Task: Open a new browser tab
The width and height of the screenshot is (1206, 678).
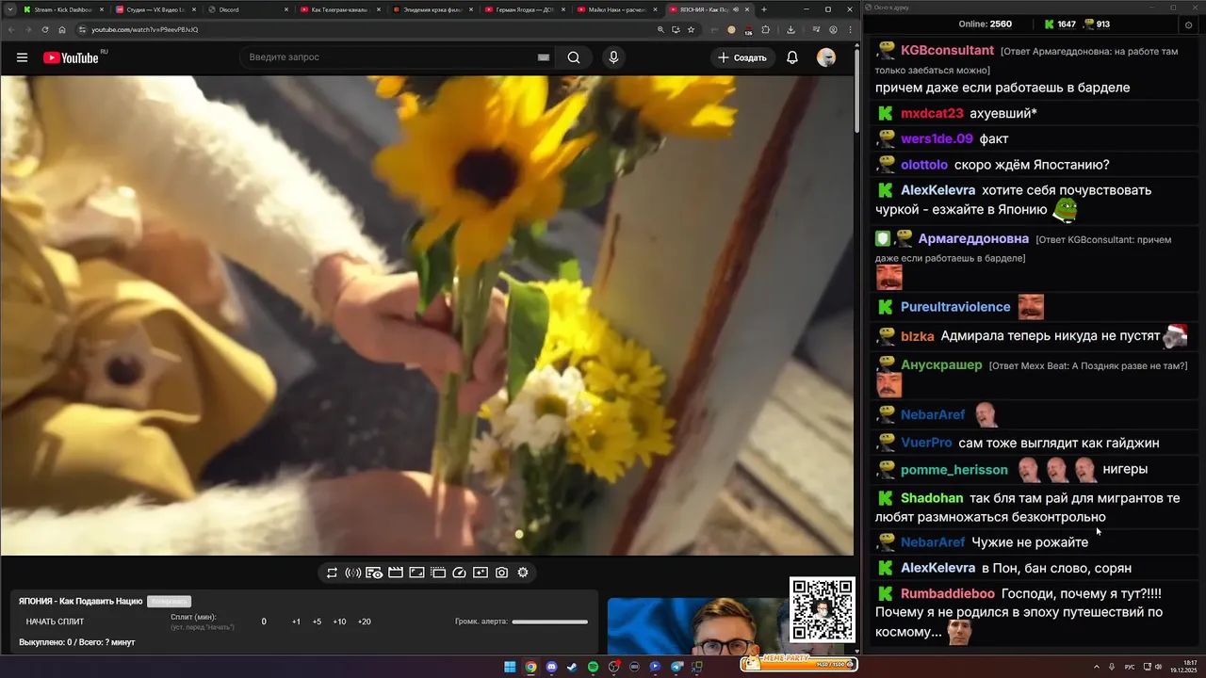Action: (764, 9)
